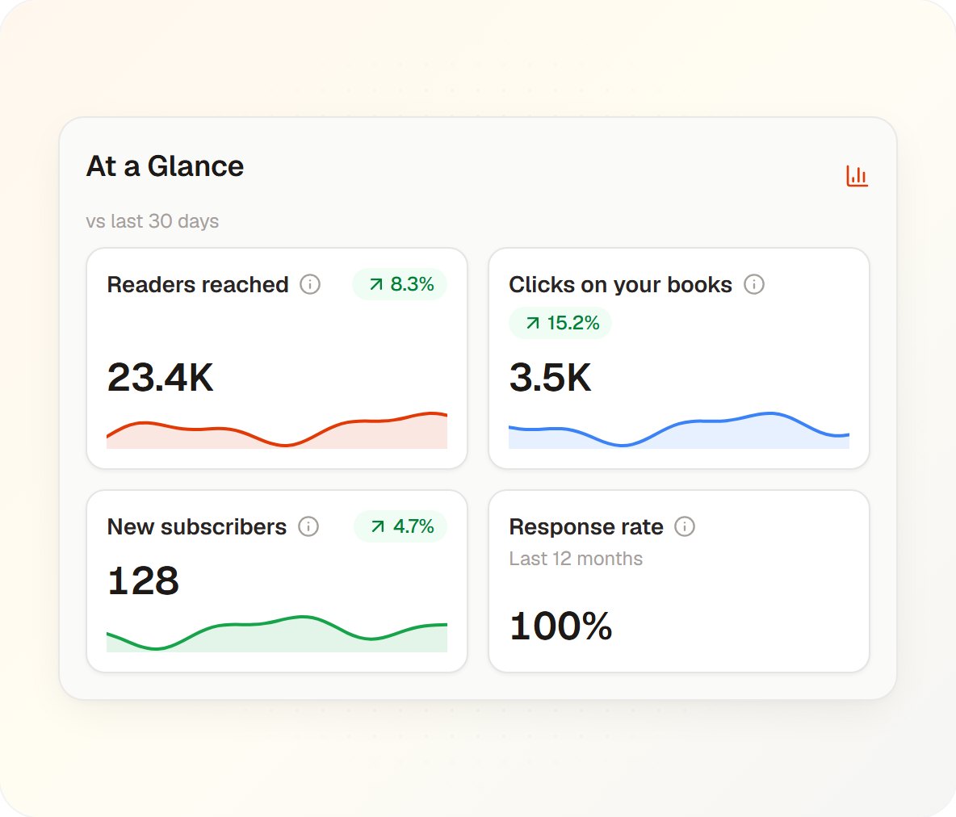The width and height of the screenshot is (956, 817).
Task: Click info icon beside Response rate
Action: [x=685, y=526]
